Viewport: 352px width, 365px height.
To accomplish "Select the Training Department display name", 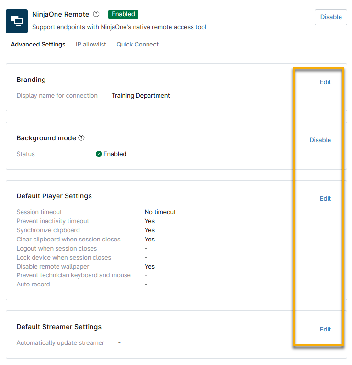I will pyautogui.click(x=140, y=96).
